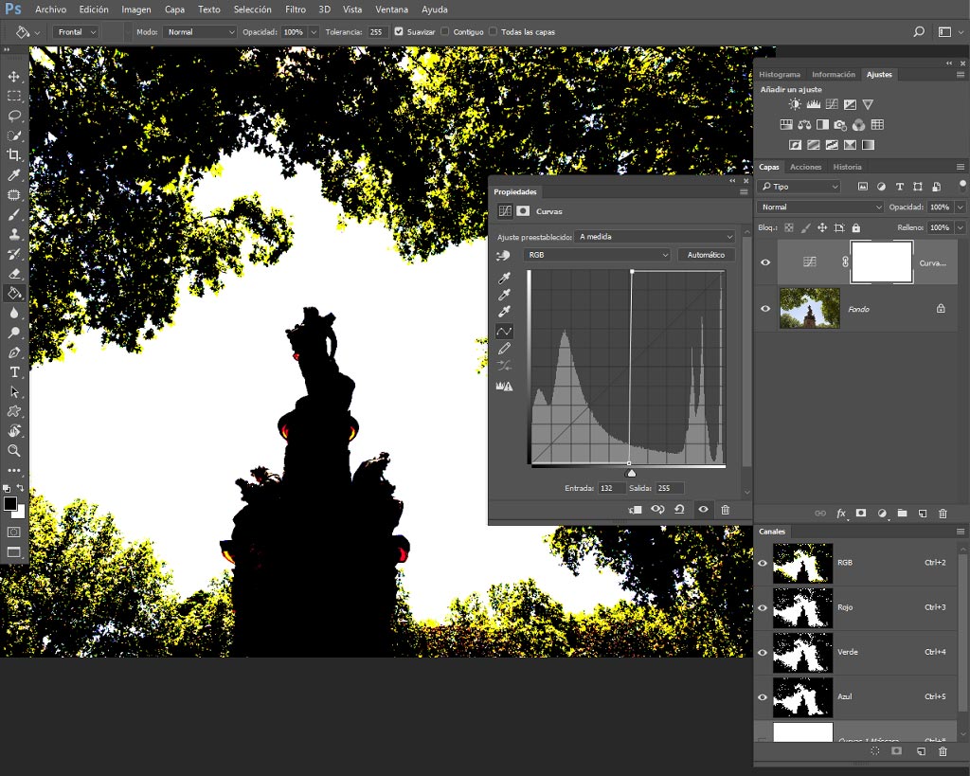Add a layer mask in Capas panel
This screenshot has height=776, width=970.
pos(860,513)
